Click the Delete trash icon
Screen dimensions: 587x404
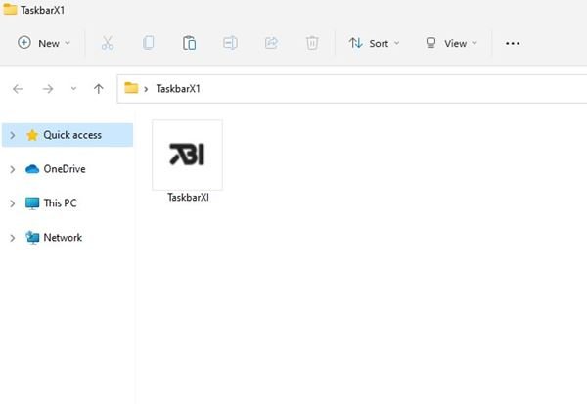point(312,43)
